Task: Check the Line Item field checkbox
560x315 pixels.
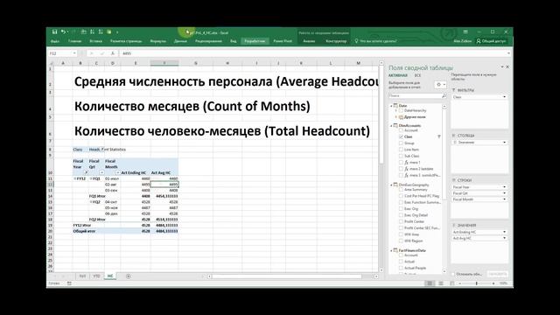Action: (x=401, y=150)
